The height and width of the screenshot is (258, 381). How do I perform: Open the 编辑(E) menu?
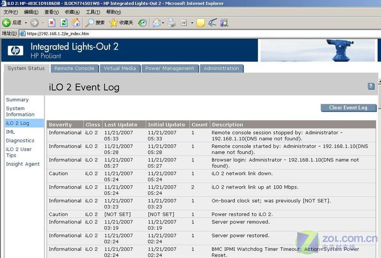31,12
